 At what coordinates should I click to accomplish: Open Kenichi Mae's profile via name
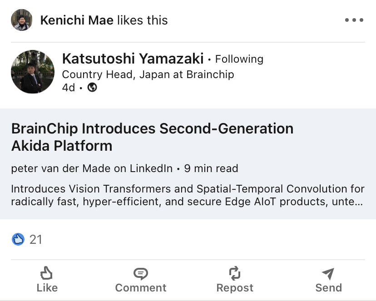click(77, 20)
